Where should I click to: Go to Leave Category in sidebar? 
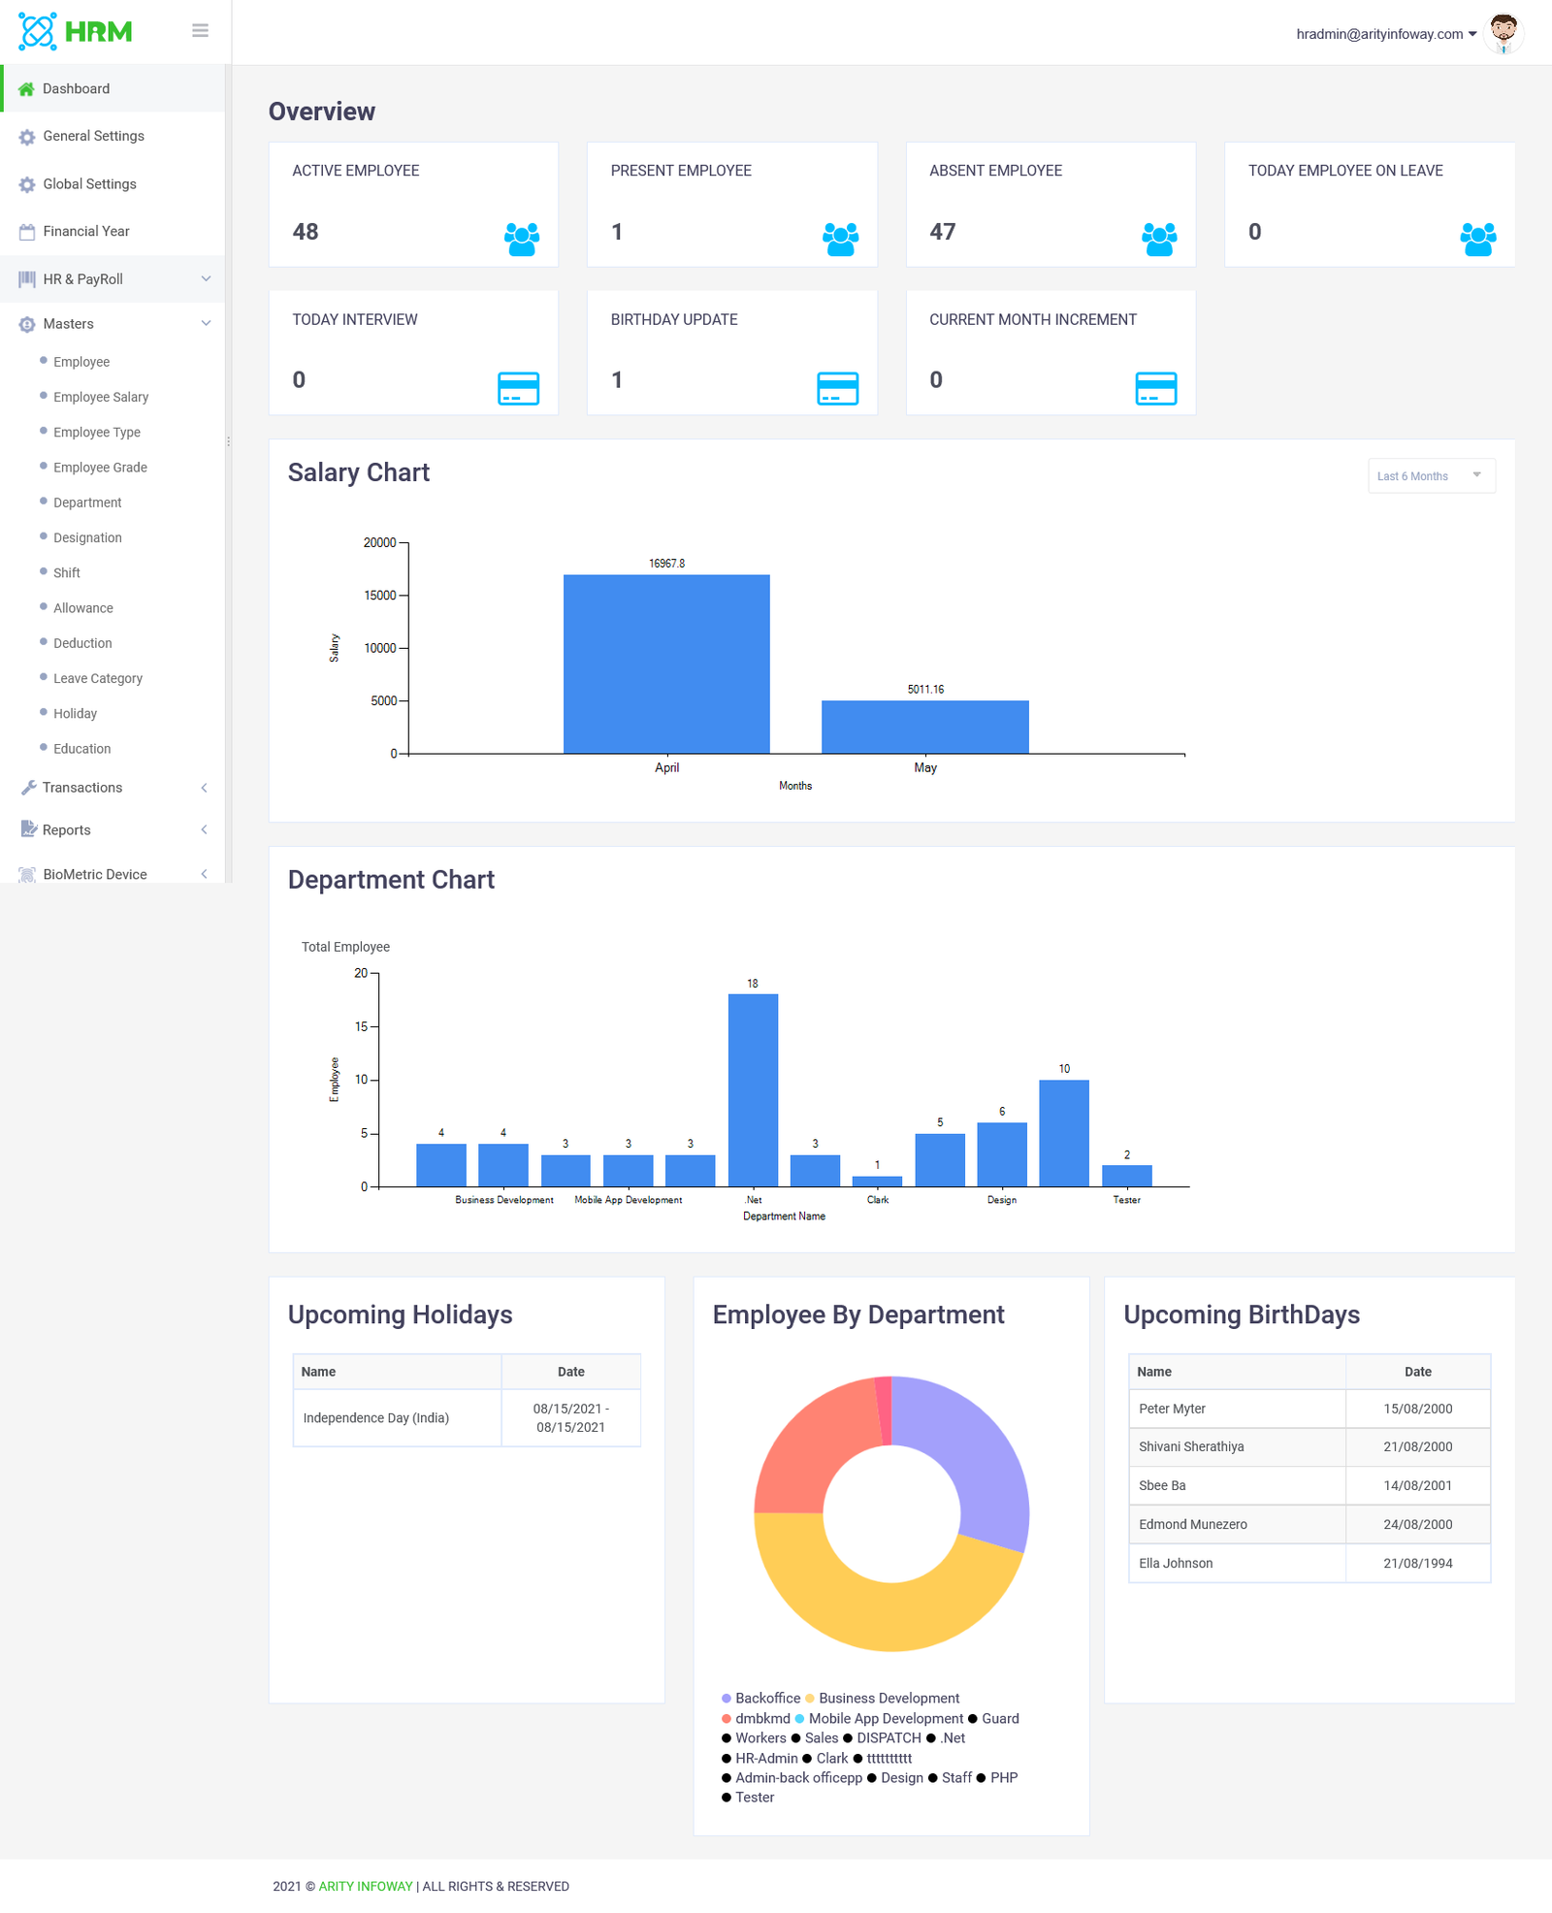click(98, 678)
